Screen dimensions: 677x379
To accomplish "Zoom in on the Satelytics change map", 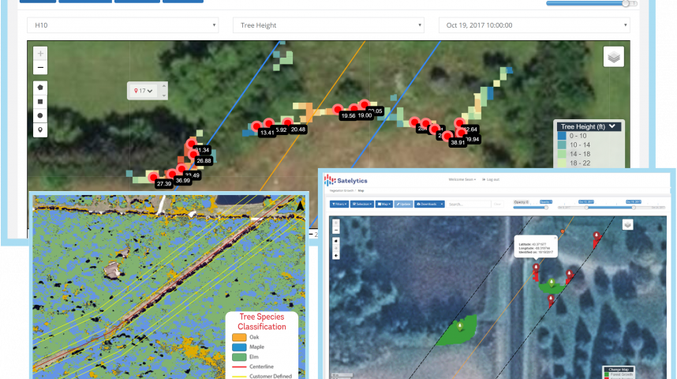I will 336,223.
